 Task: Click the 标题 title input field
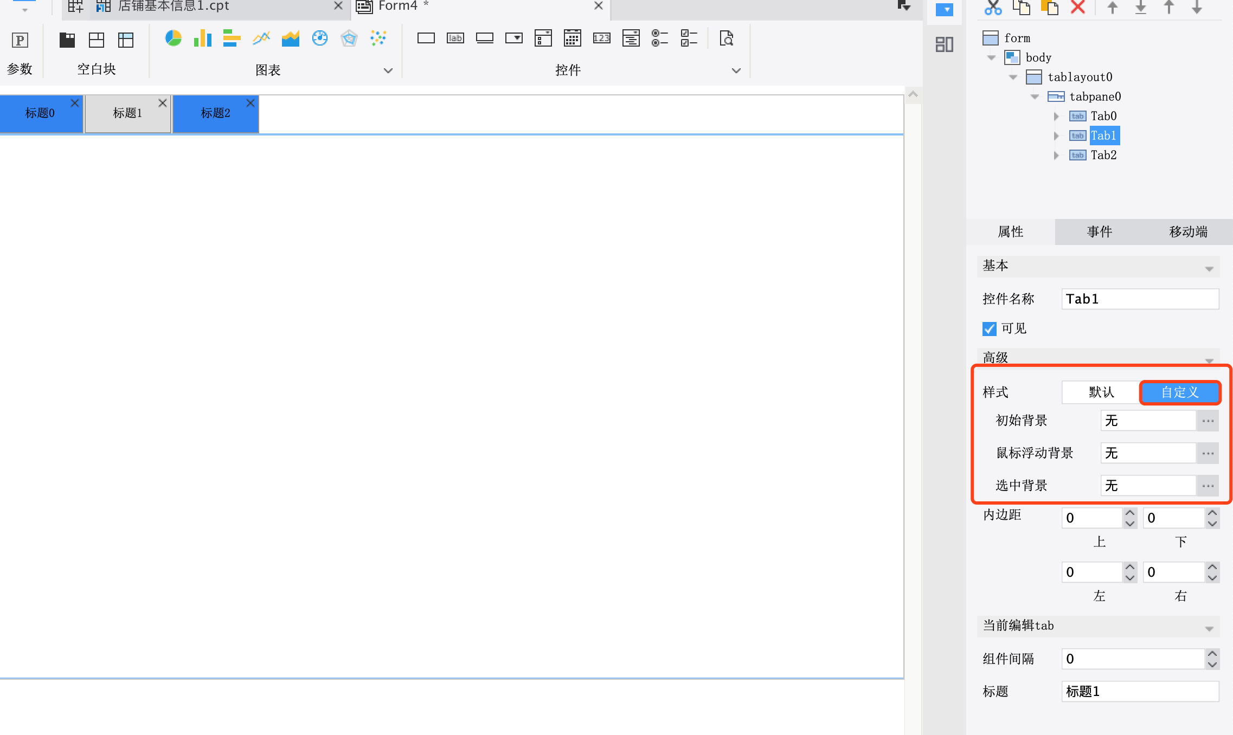[1140, 691]
